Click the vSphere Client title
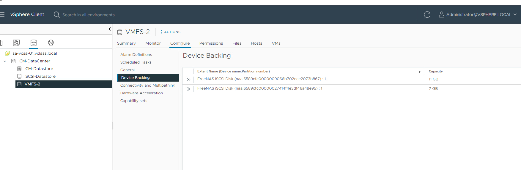521x170 pixels. pyautogui.click(x=27, y=14)
